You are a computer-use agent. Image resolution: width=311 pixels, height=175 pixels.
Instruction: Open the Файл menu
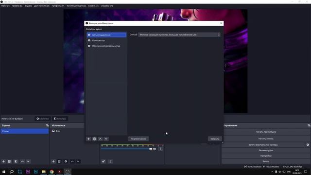(x=5, y=6)
